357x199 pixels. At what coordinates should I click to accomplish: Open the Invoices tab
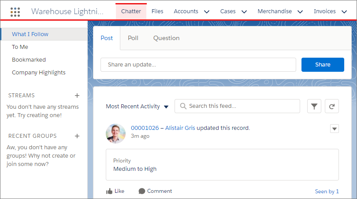click(325, 11)
